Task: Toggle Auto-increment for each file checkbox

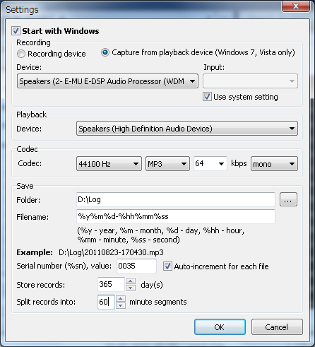Action: (x=167, y=266)
